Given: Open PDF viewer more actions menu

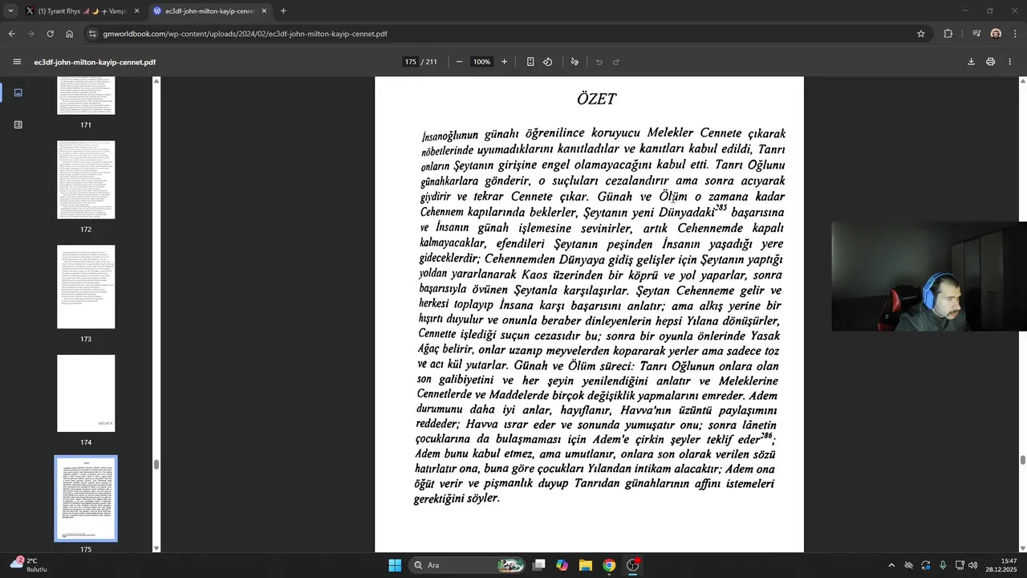Looking at the screenshot, I should point(1009,62).
